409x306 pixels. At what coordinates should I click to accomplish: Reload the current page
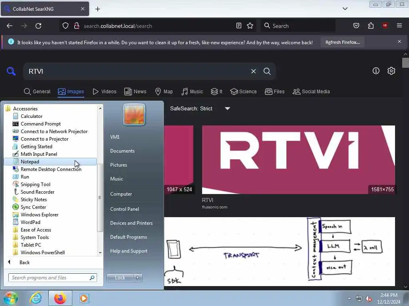click(x=38, y=26)
